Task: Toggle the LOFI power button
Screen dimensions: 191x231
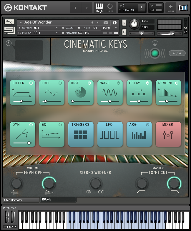Action: (x=60, y=83)
